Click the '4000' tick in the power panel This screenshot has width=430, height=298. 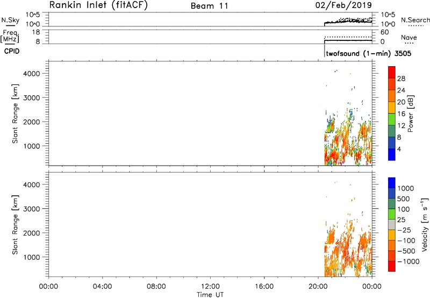tap(32, 74)
